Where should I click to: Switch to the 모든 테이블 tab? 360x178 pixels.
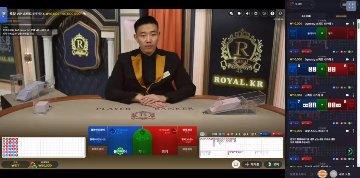pyautogui.click(x=306, y=16)
